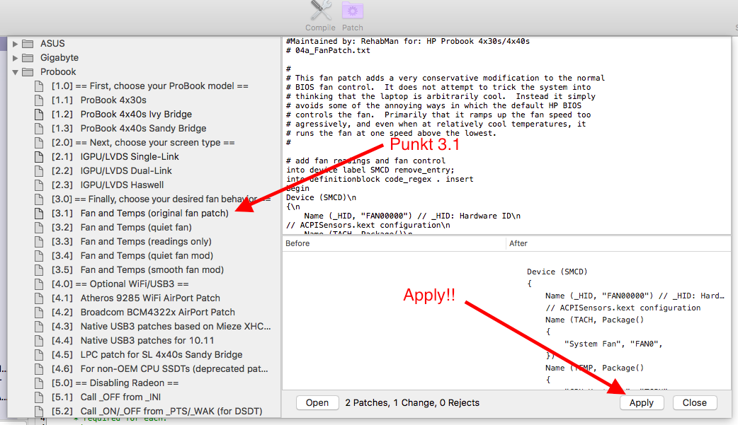Click document icon beside [3.1] original fan patch

pyautogui.click(x=38, y=213)
